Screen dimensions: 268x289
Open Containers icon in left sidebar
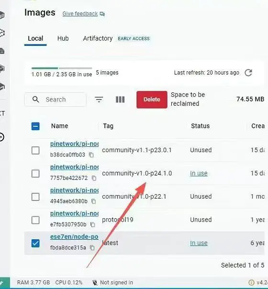coord(2,15)
